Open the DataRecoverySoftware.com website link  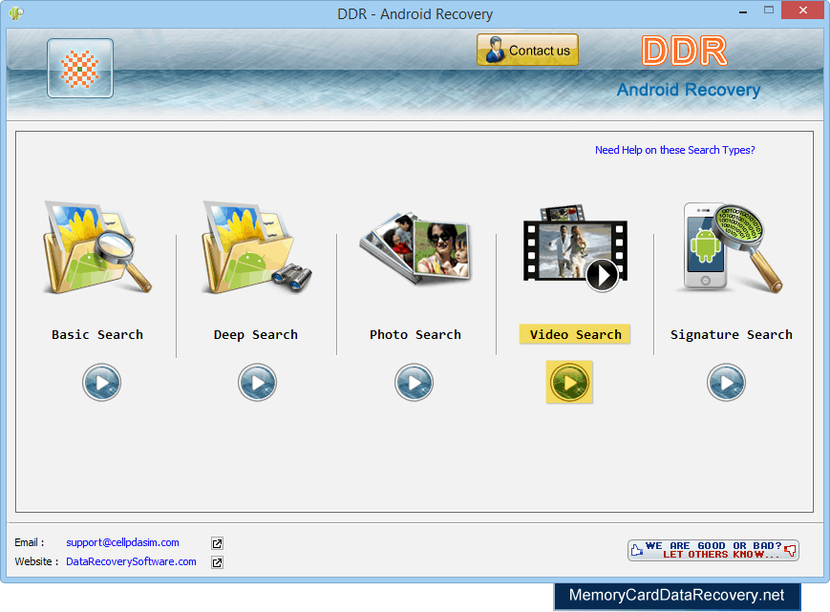[x=131, y=561]
